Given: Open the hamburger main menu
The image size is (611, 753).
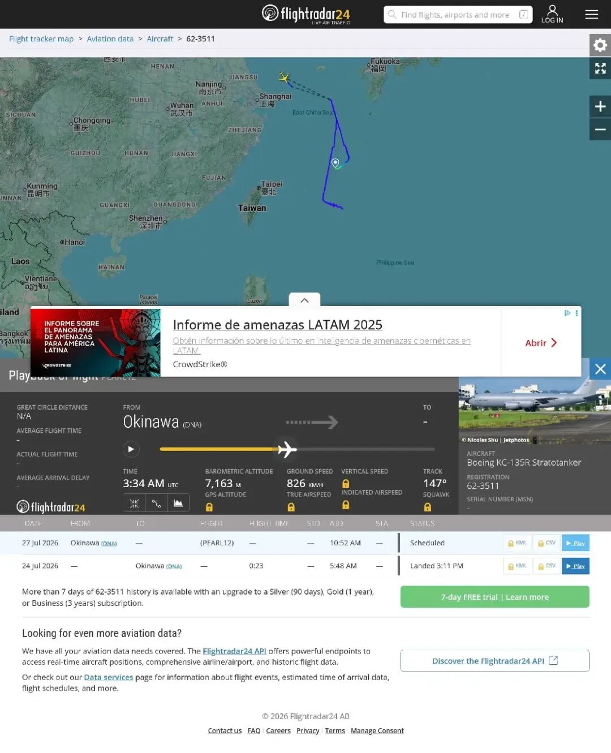Looking at the screenshot, I should pos(591,15).
